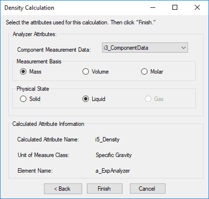Open the Component Measurement Data dropdown
This screenshot has height=199, width=209.
[x=145, y=47]
